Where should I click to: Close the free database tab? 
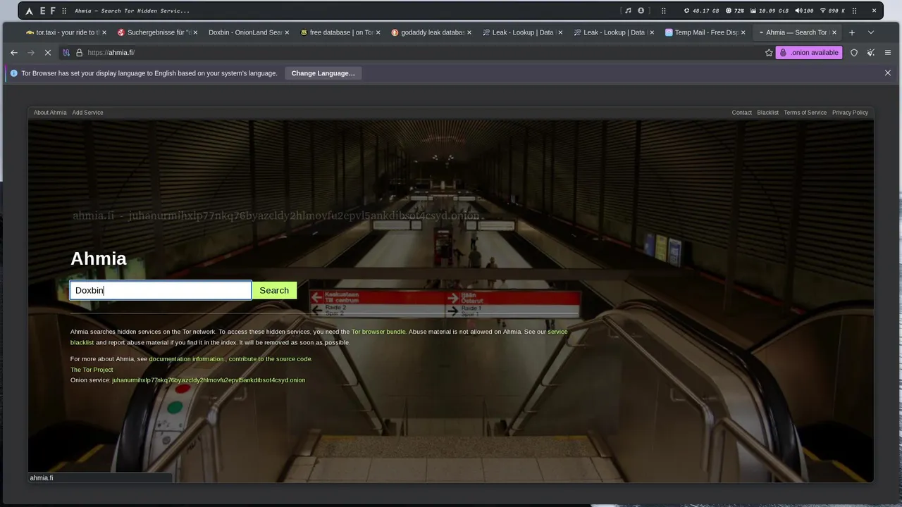pyautogui.click(x=378, y=32)
